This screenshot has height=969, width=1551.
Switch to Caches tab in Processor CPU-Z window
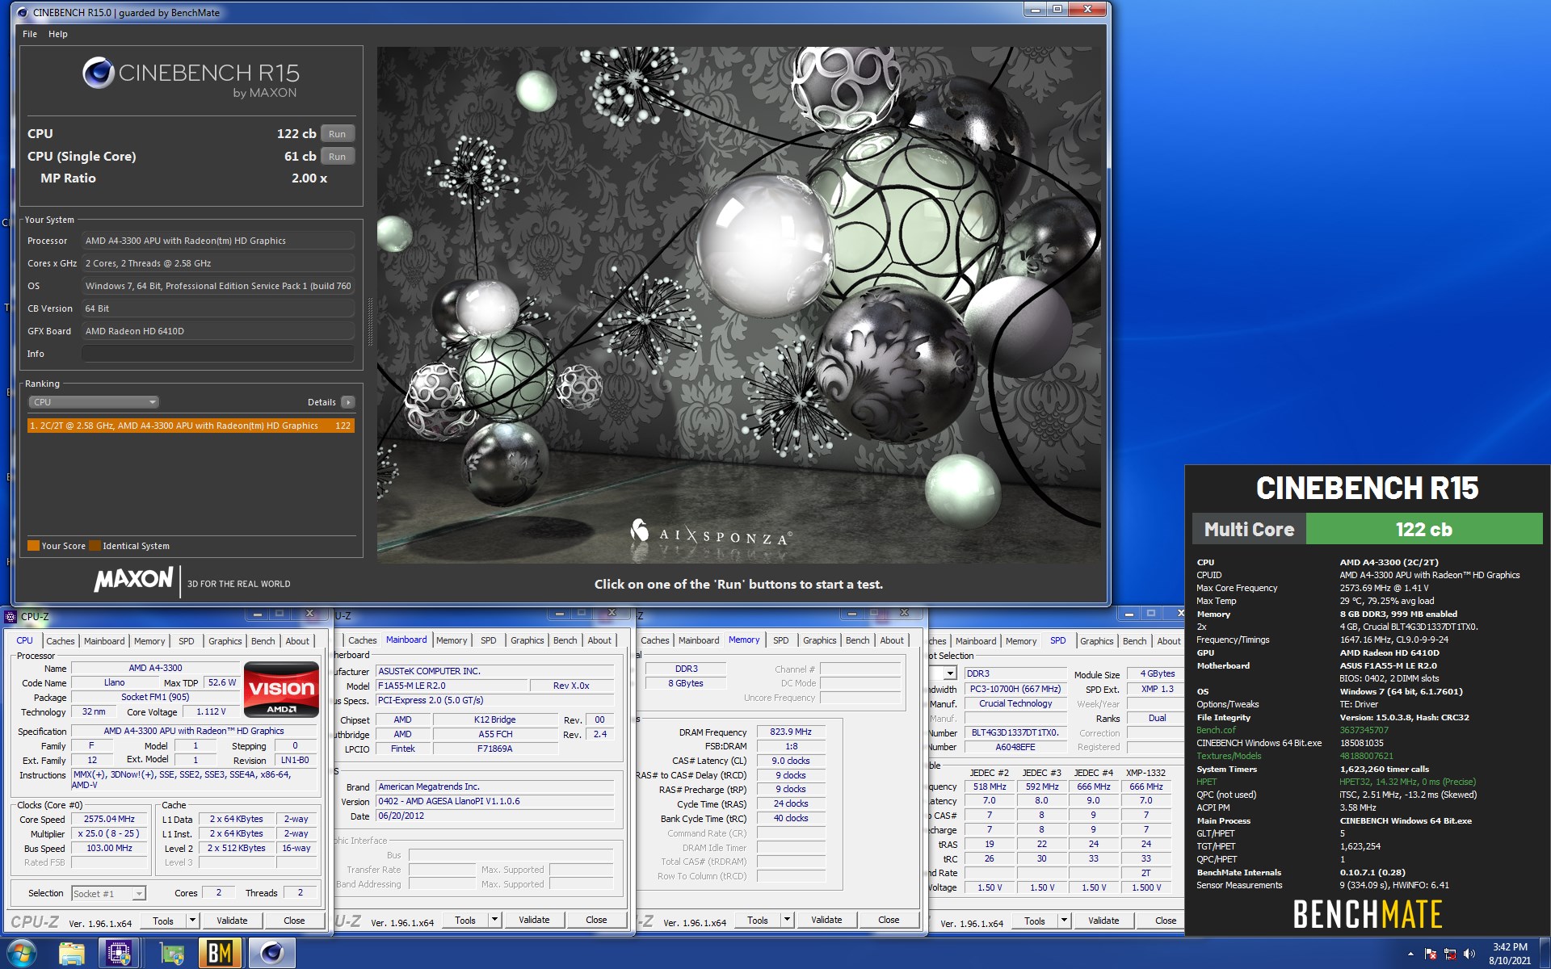pos(61,641)
